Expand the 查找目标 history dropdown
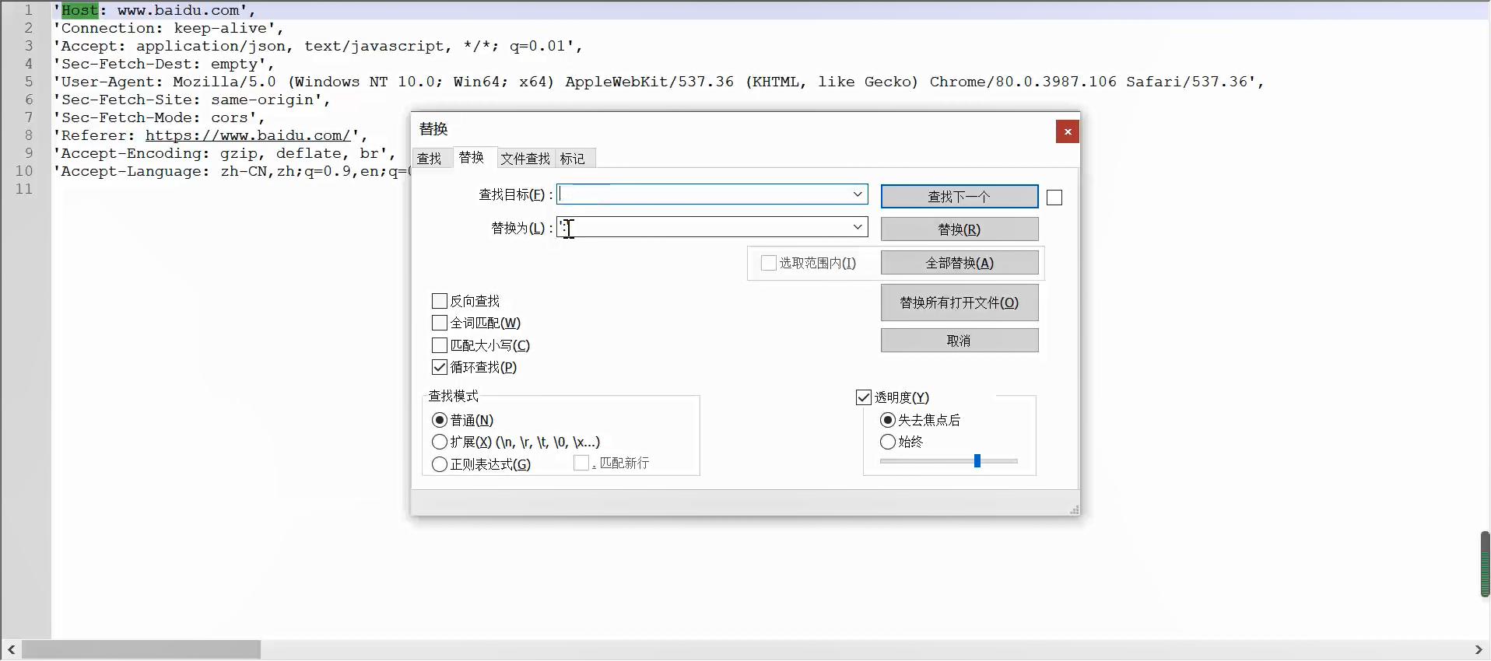This screenshot has width=1491, height=661. [x=858, y=194]
